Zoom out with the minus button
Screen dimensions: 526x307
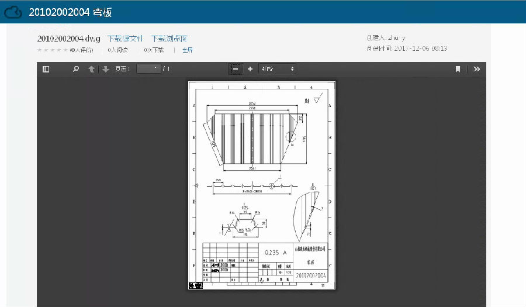(x=236, y=69)
